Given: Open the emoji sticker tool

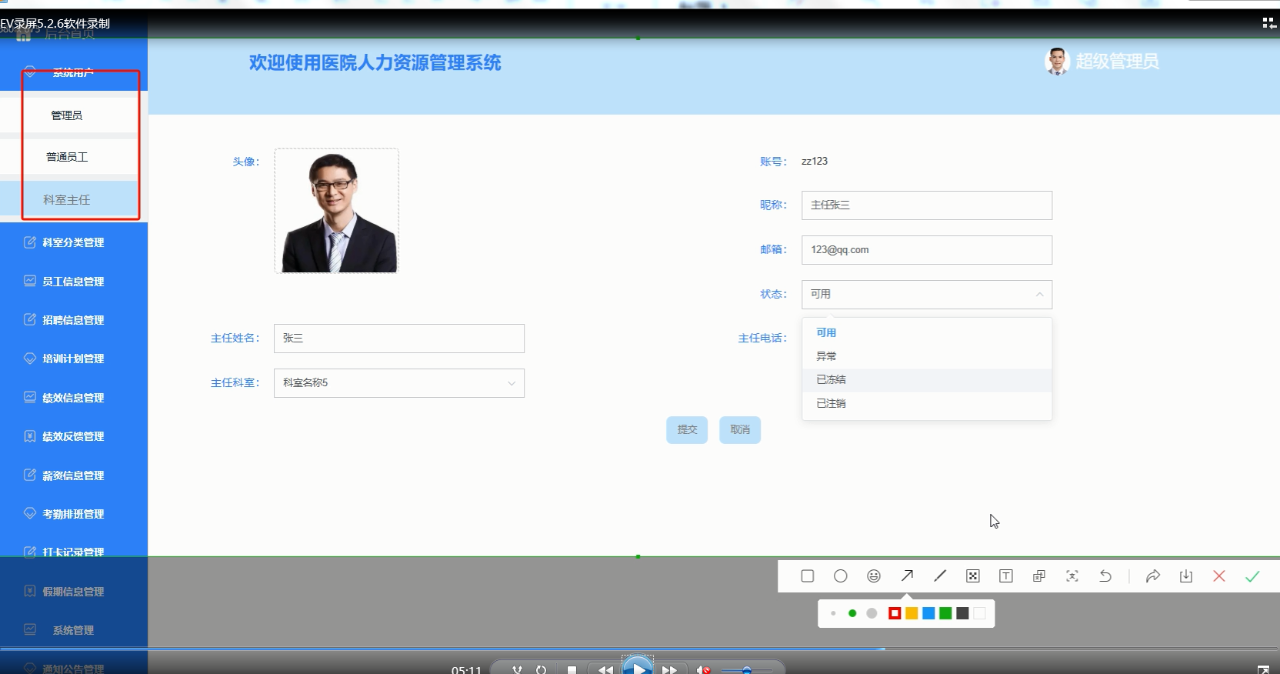Looking at the screenshot, I should (x=873, y=576).
